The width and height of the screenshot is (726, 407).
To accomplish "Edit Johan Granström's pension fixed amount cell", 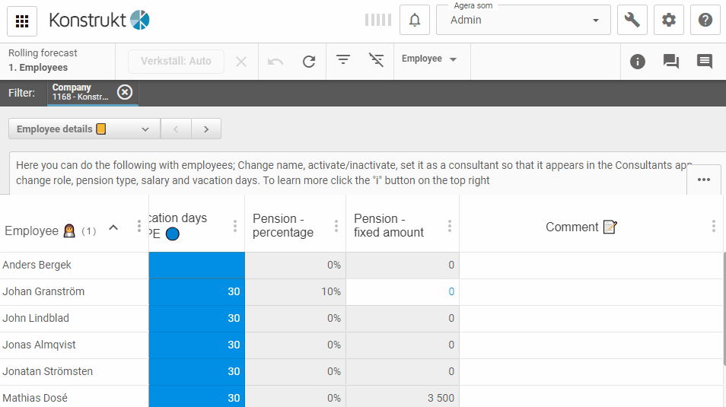I will coord(403,292).
